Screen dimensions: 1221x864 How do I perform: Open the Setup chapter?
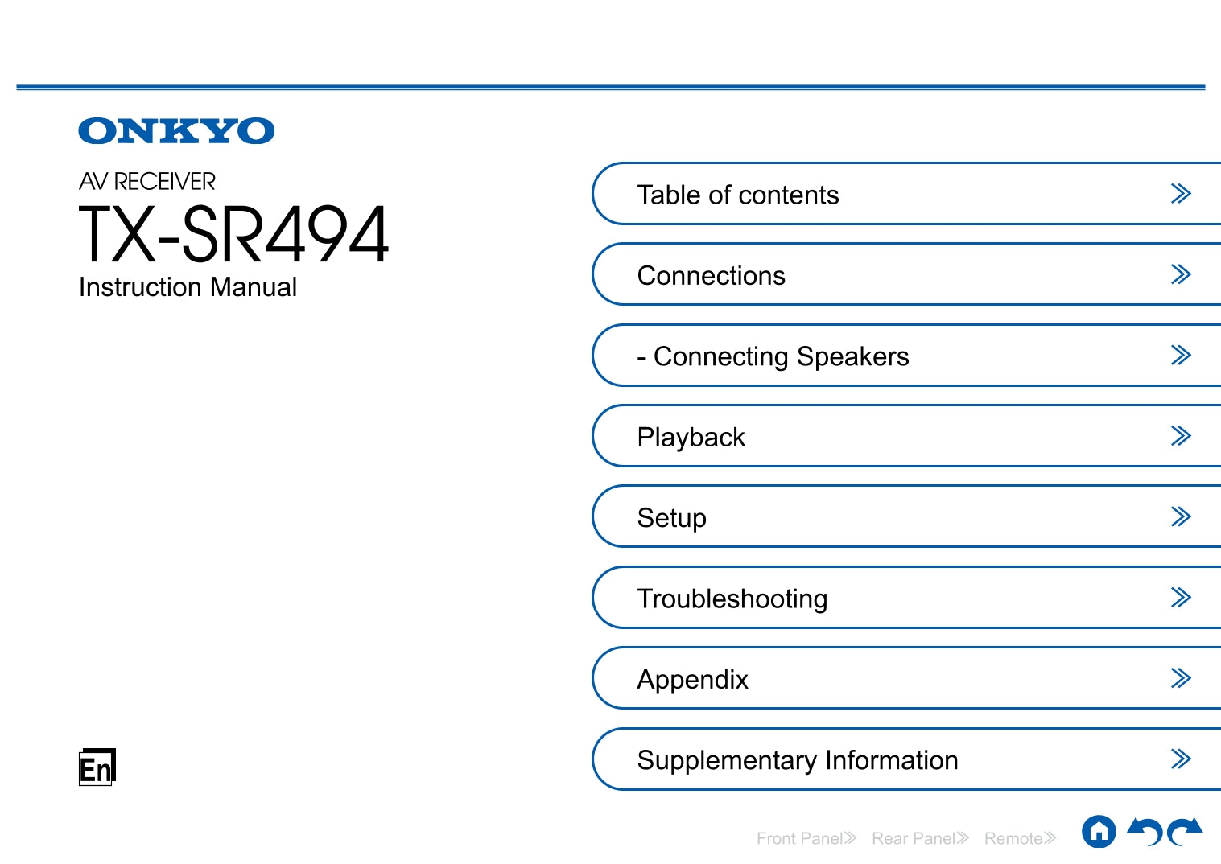point(671,518)
